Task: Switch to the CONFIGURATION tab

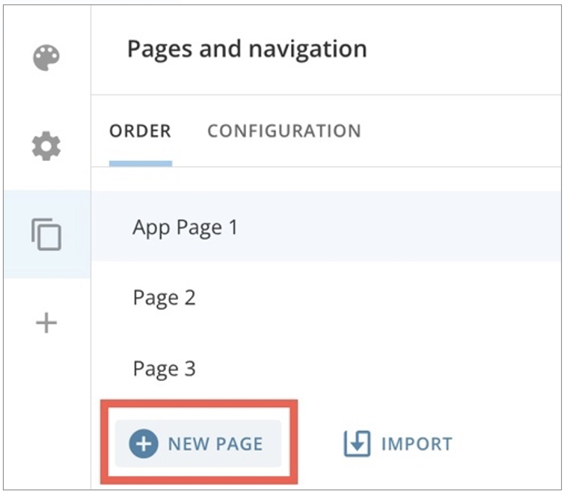Action: [284, 131]
